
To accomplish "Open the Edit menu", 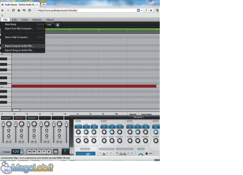I will tap(14, 20).
